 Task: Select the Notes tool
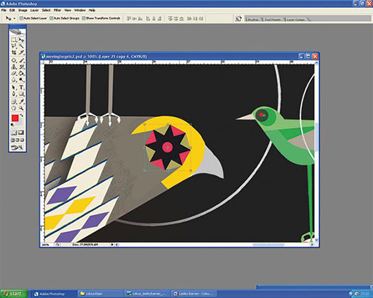(x=14, y=101)
